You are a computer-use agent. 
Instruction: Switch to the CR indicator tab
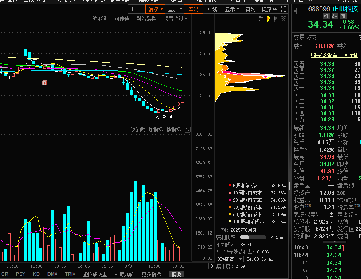click(x=4, y=274)
